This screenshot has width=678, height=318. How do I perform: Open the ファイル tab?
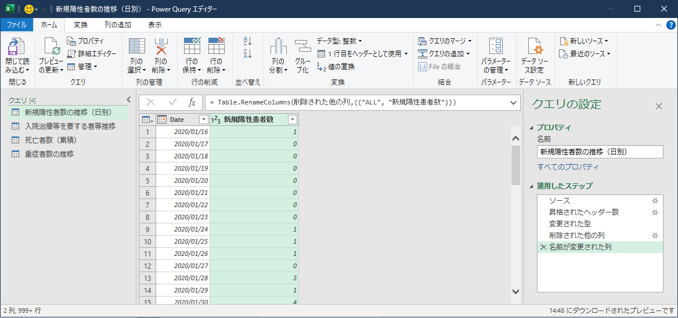click(17, 24)
